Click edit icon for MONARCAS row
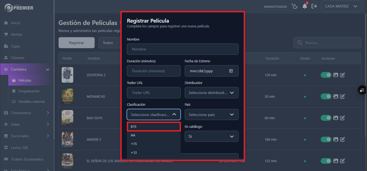Viewport: 367px width, 171px height. (342, 96)
